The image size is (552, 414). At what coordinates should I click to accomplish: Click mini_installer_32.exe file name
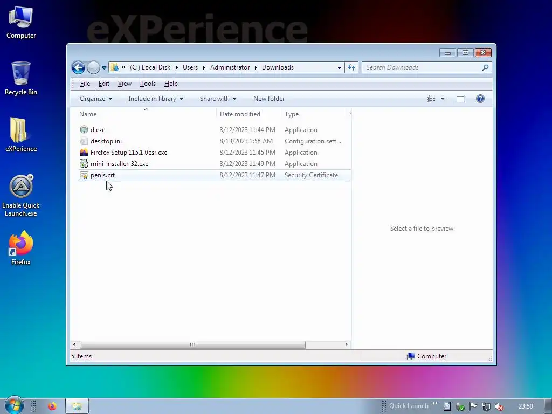[119, 164]
